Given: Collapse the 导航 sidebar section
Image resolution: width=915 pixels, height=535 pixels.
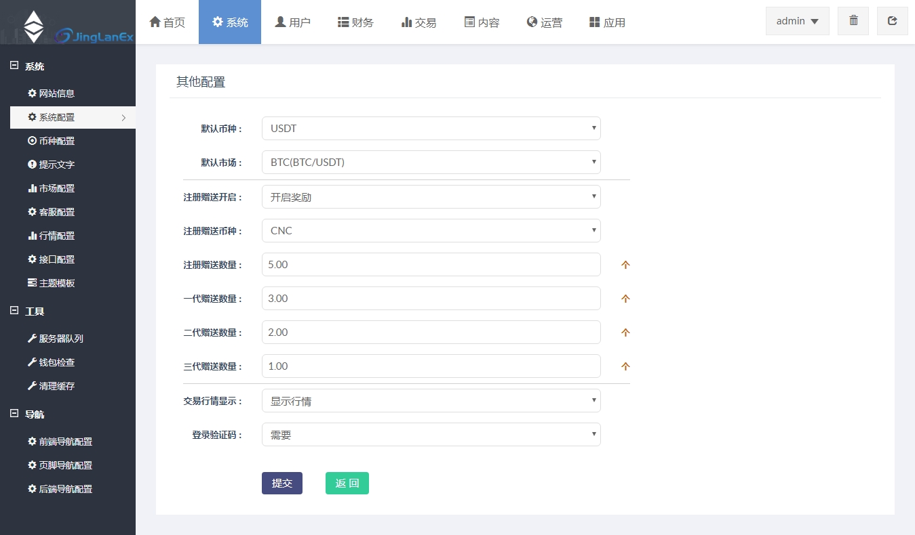Looking at the screenshot, I should [14, 414].
